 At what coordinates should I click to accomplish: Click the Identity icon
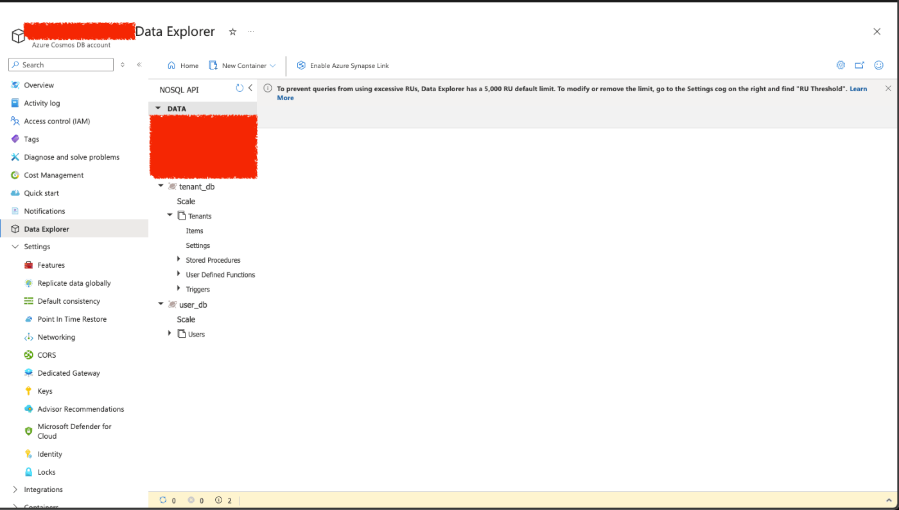[x=28, y=453]
